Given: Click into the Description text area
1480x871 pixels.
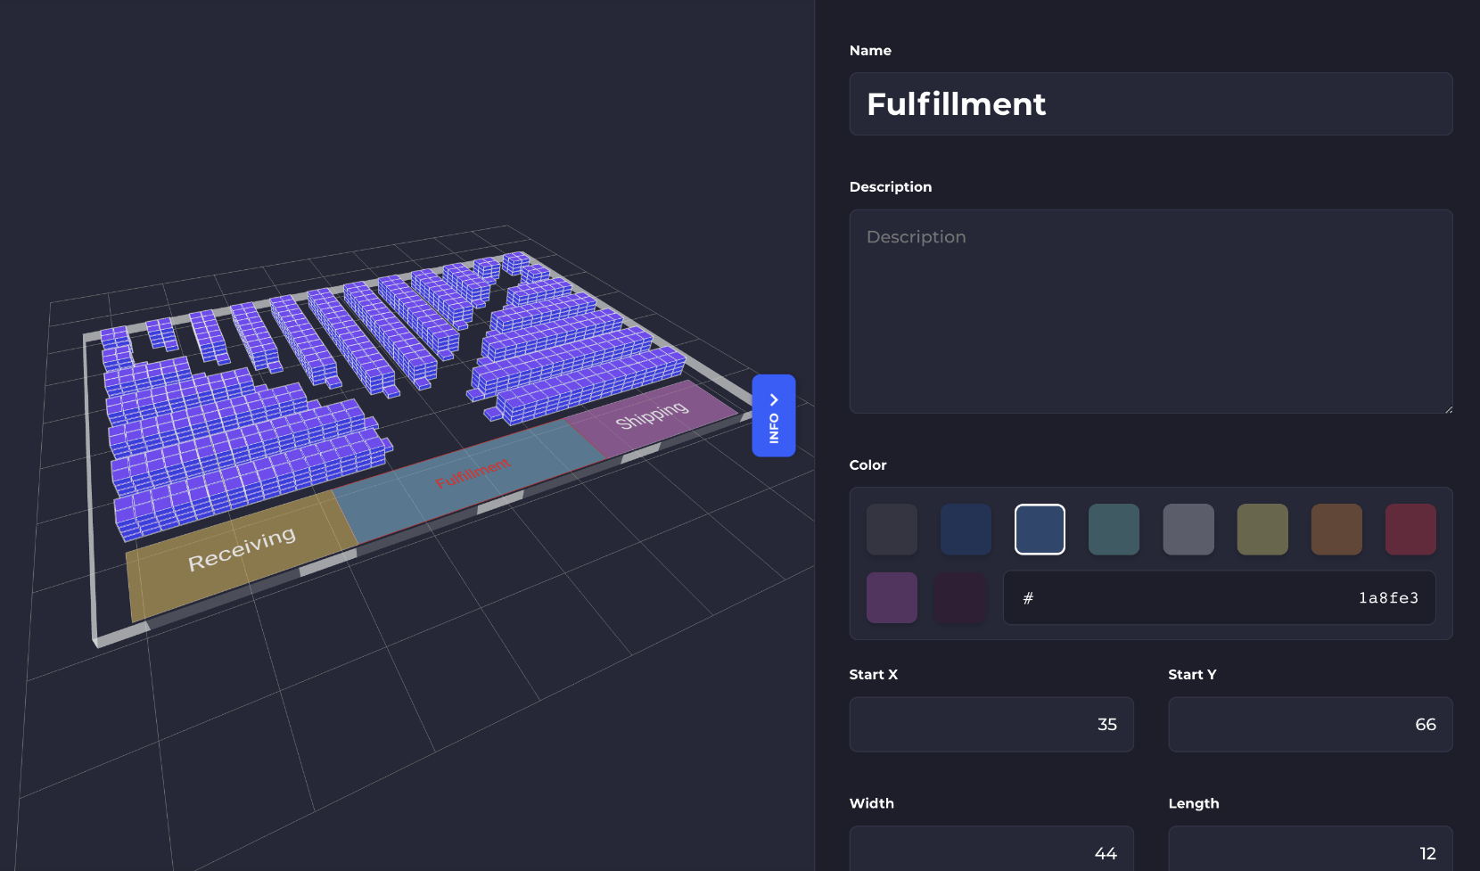Looking at the screenshot, I should (x=1150, y=311).
